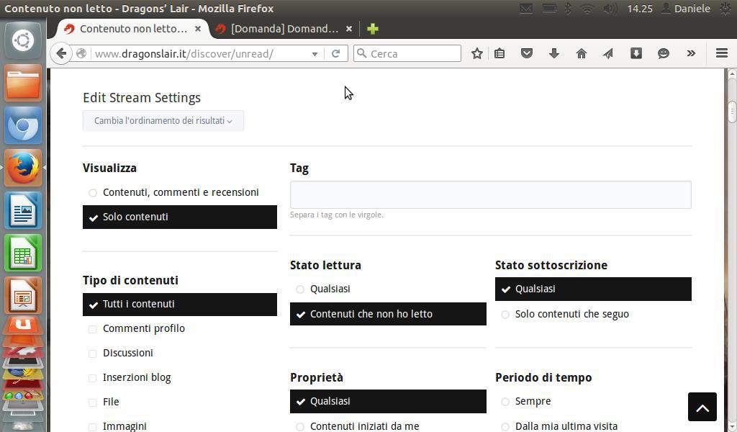The image size is (737, 432).
Task: Check the 'Inserzioni blog' checkbox
Action: 93,378
